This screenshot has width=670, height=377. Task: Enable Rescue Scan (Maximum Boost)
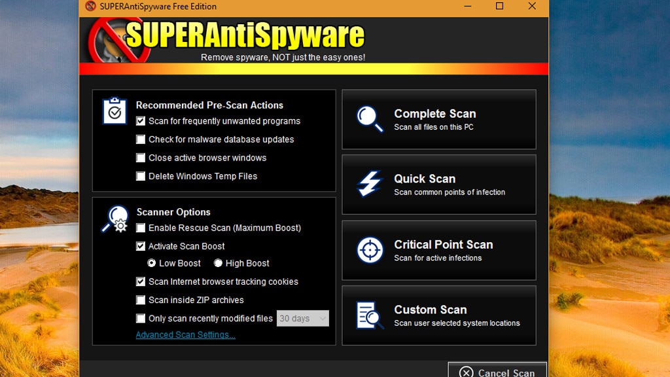141,228
